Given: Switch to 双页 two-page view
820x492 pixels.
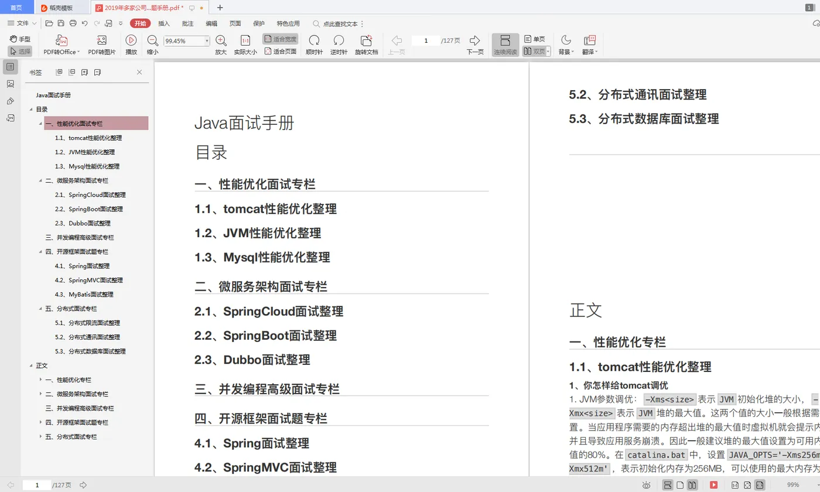Looking at the screenshot, I should [x=534, y=52].
